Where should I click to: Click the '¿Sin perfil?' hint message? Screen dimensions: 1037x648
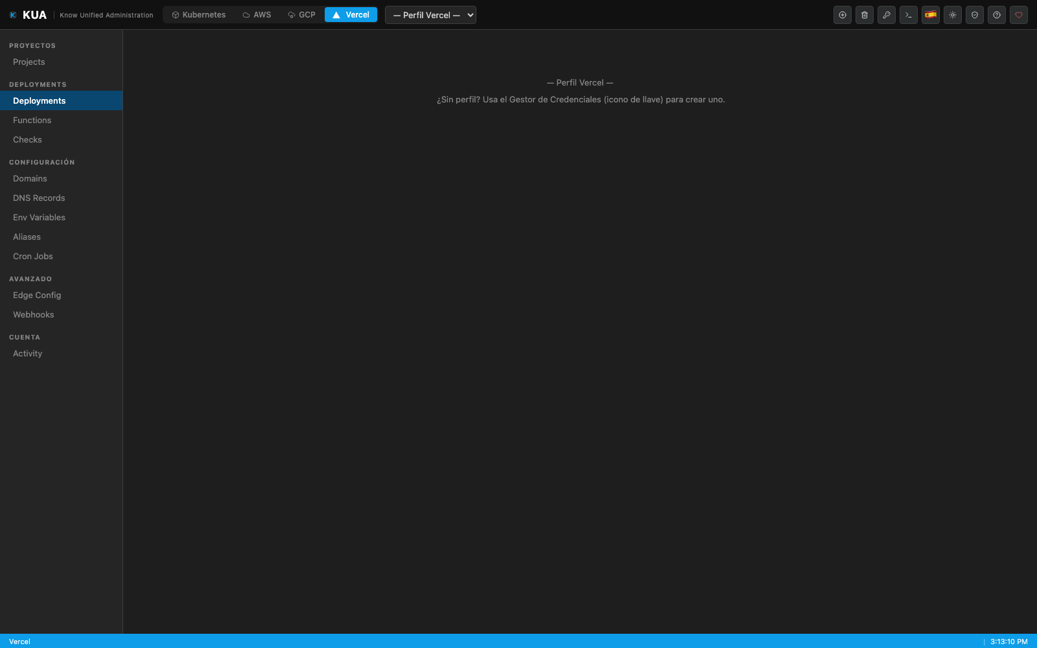click(581, 100)
